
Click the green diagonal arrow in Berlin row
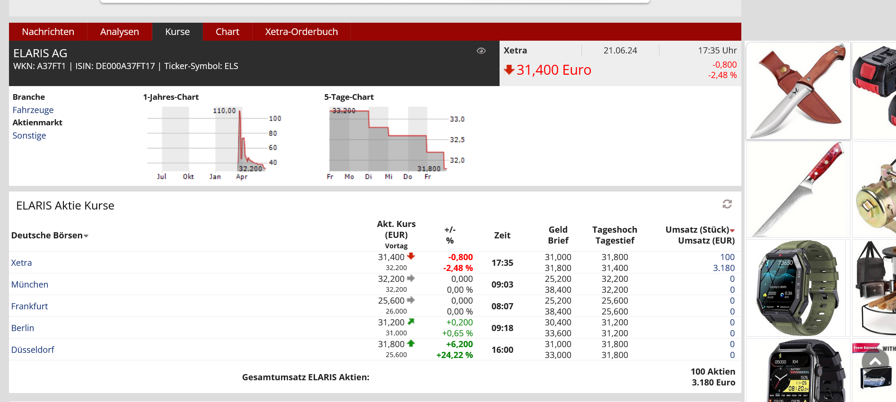point(411,322)
